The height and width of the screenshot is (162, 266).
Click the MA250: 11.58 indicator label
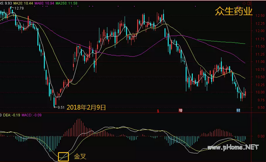(x=67, y=3)
